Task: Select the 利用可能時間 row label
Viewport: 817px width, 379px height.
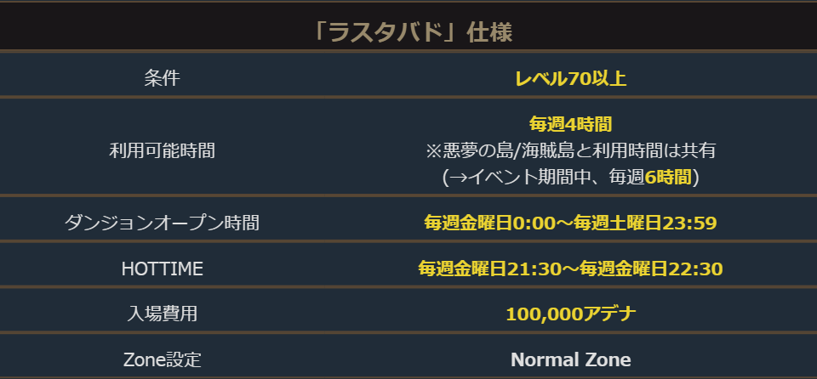Action: coord(162,150)
